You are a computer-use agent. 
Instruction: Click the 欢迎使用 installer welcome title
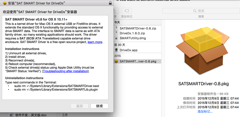40,12
